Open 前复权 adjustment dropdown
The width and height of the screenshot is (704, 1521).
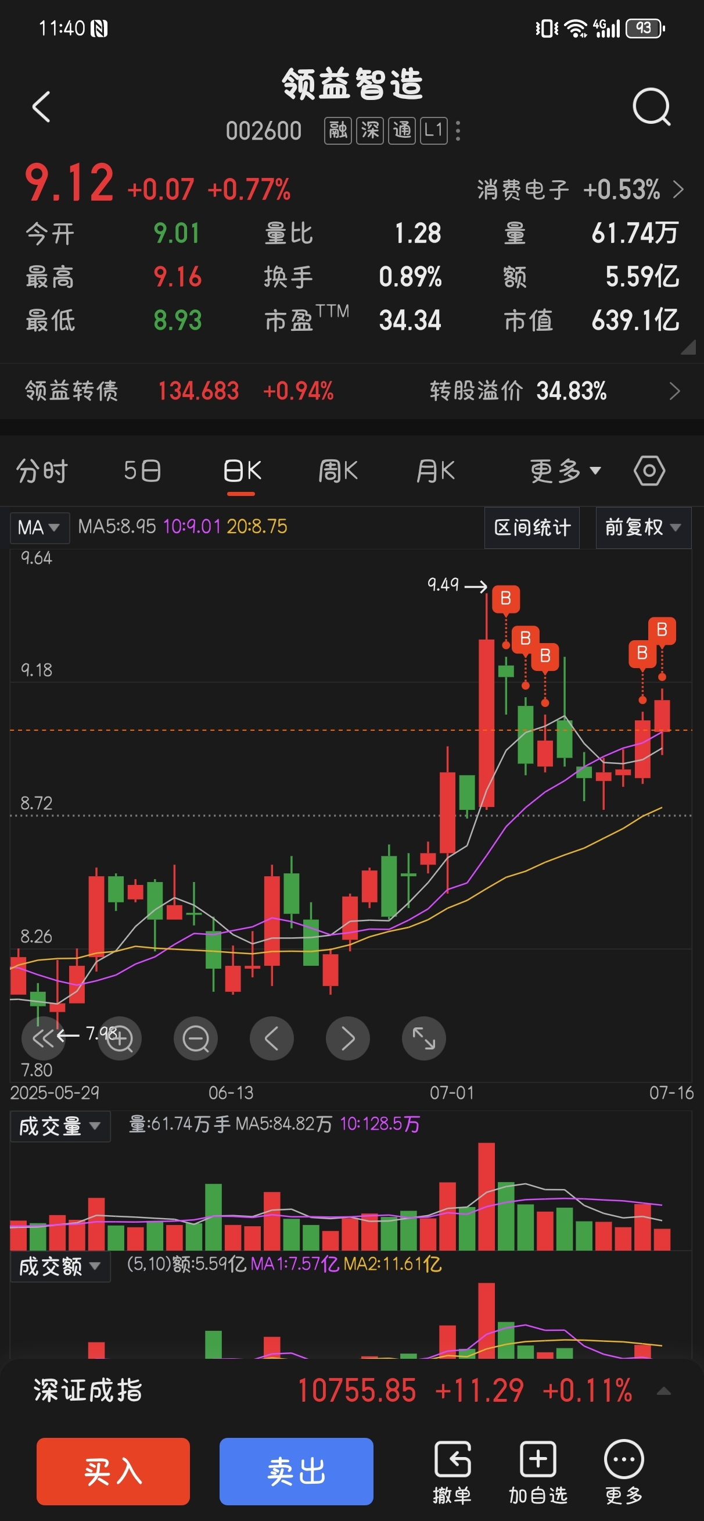(x=643, y=527)
